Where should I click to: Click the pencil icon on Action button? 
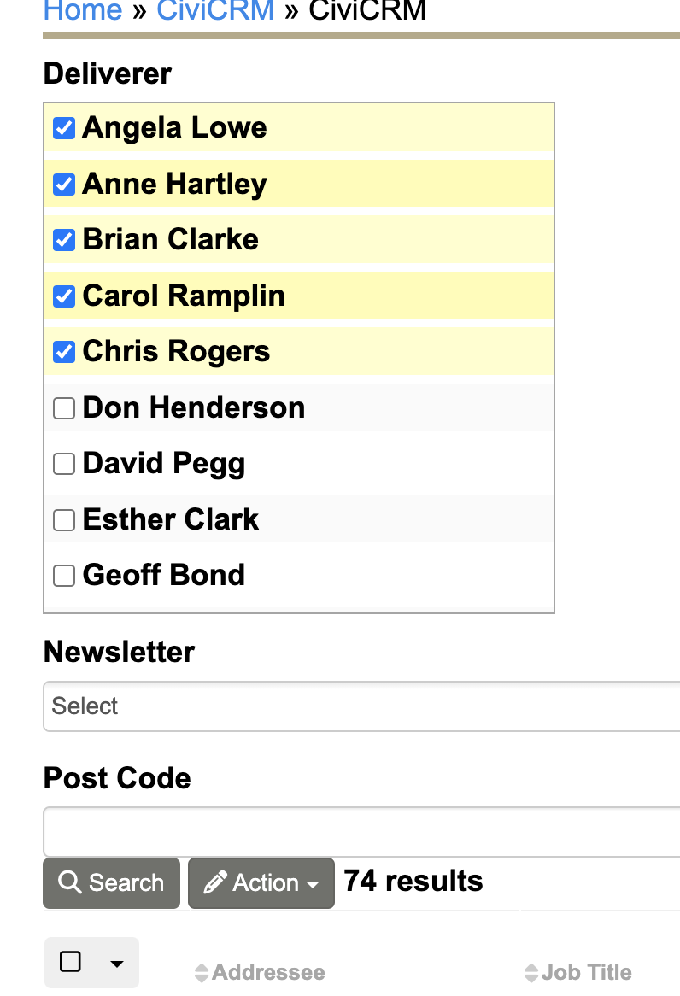[216, 882]
